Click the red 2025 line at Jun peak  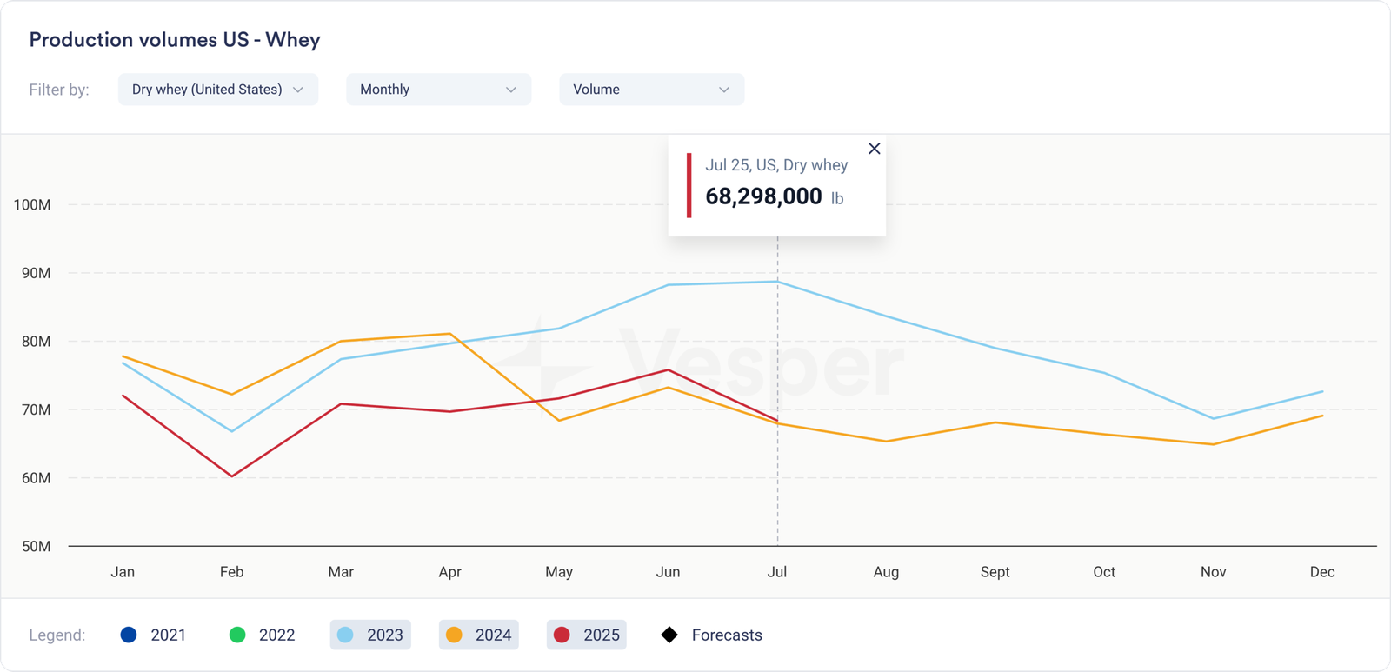668,370
